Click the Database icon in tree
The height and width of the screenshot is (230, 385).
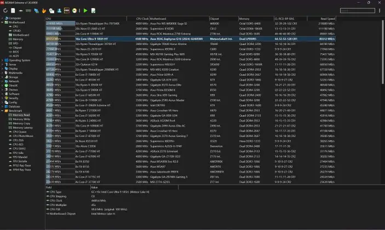click(7, 107)
